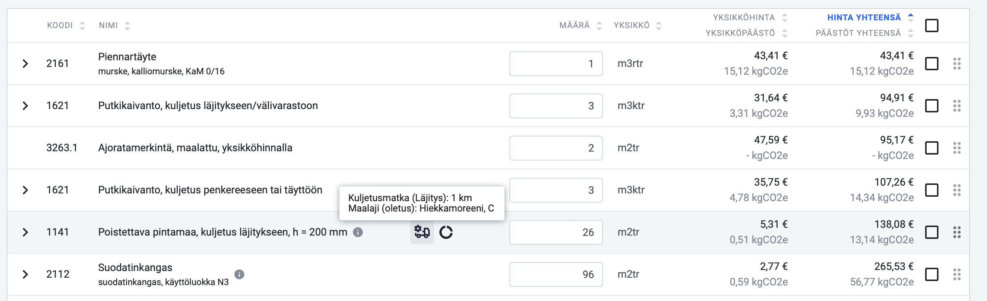Click Putkikaivanto, kuljetus läjitykseen/välivarastoon text

(x=208, y=105)
